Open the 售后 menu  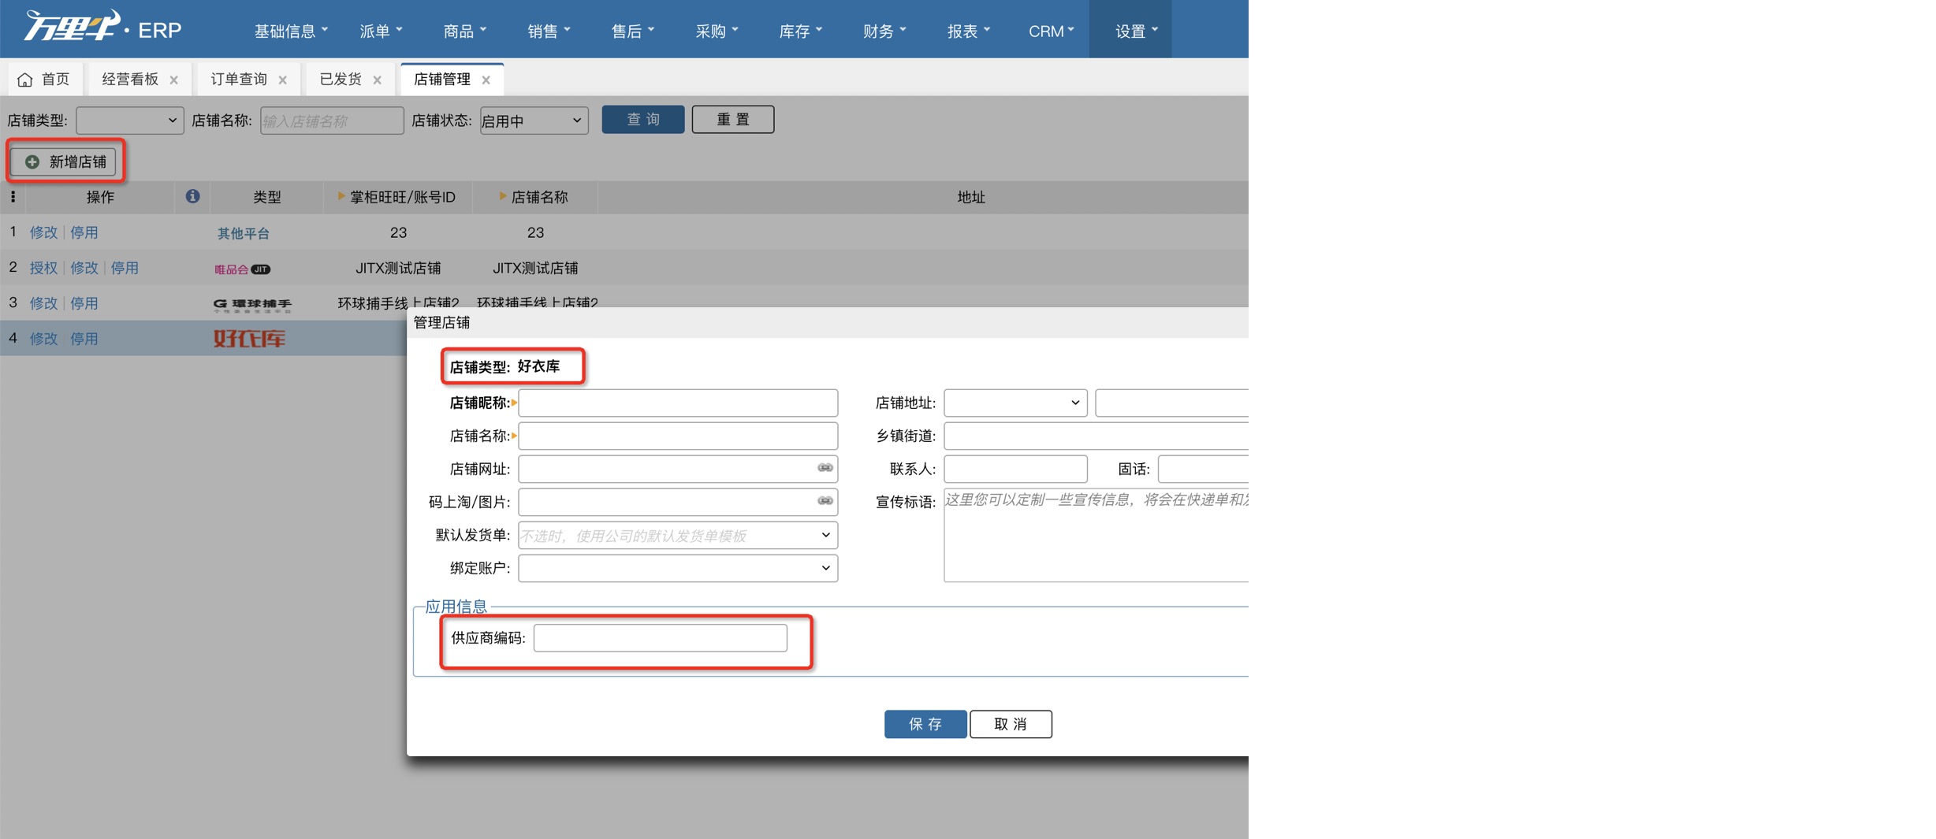pos(633,31)
